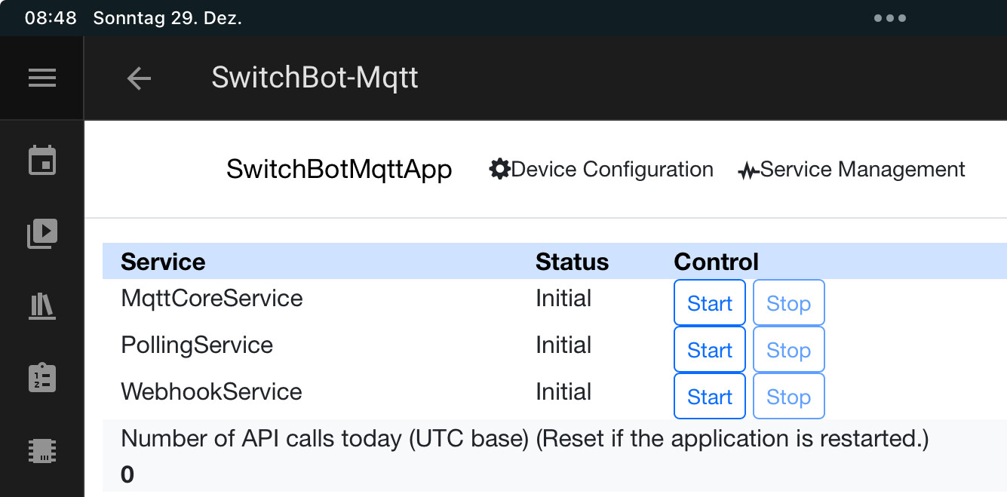Click the SwitchBot-Mqtt page title
The image size is (1007, 497).
coord(315,78)
